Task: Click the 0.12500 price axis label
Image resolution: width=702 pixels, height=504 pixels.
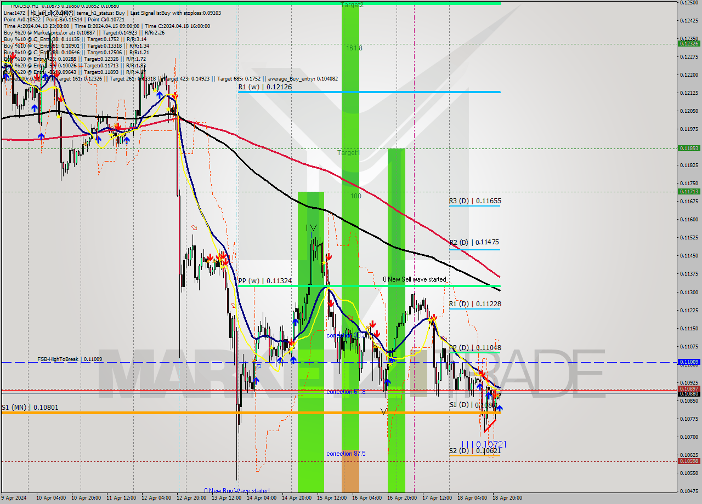Action: point(689,3)
